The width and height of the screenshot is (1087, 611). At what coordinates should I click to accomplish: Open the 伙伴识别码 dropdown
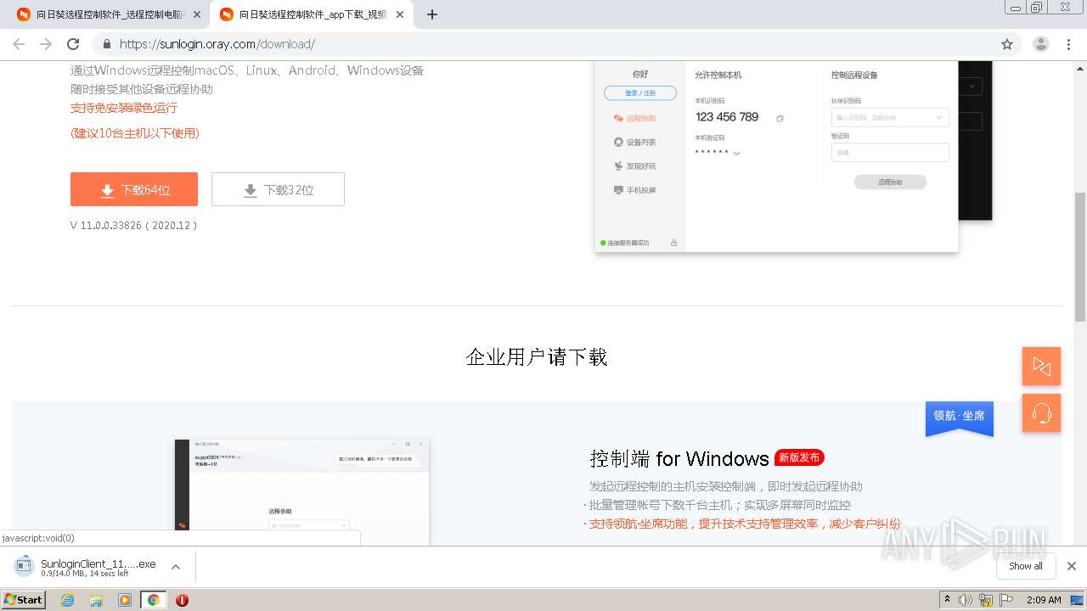[890, 117]
